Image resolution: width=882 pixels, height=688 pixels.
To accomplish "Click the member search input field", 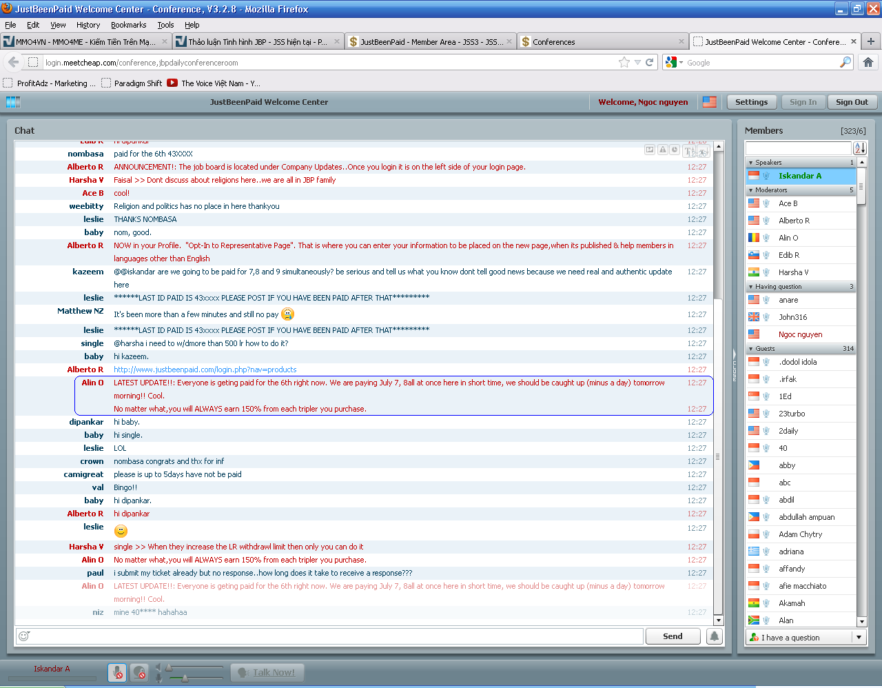I will click(x=799, y=148).
